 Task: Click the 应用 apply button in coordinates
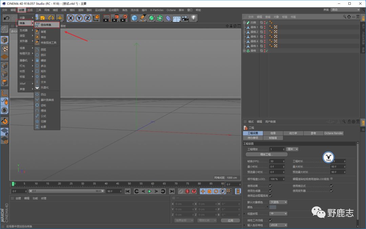230,221
